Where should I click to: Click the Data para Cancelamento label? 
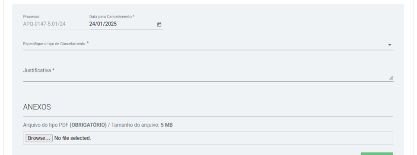[x=111, y=17]
